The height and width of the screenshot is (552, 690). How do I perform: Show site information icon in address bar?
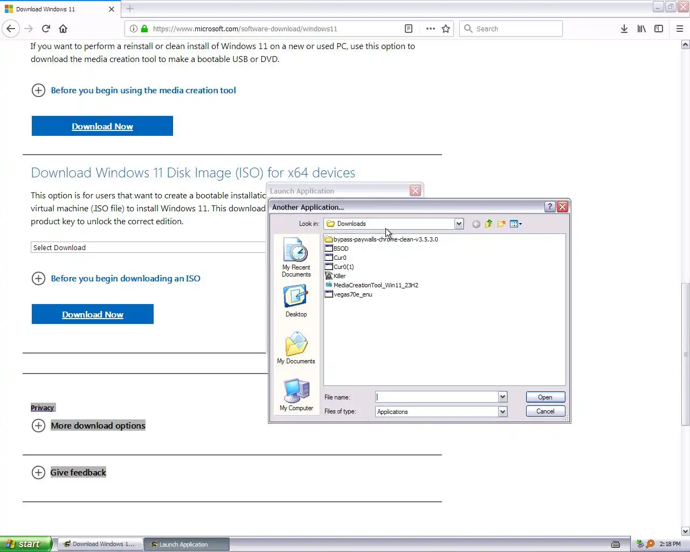click(x=133, y=29)
